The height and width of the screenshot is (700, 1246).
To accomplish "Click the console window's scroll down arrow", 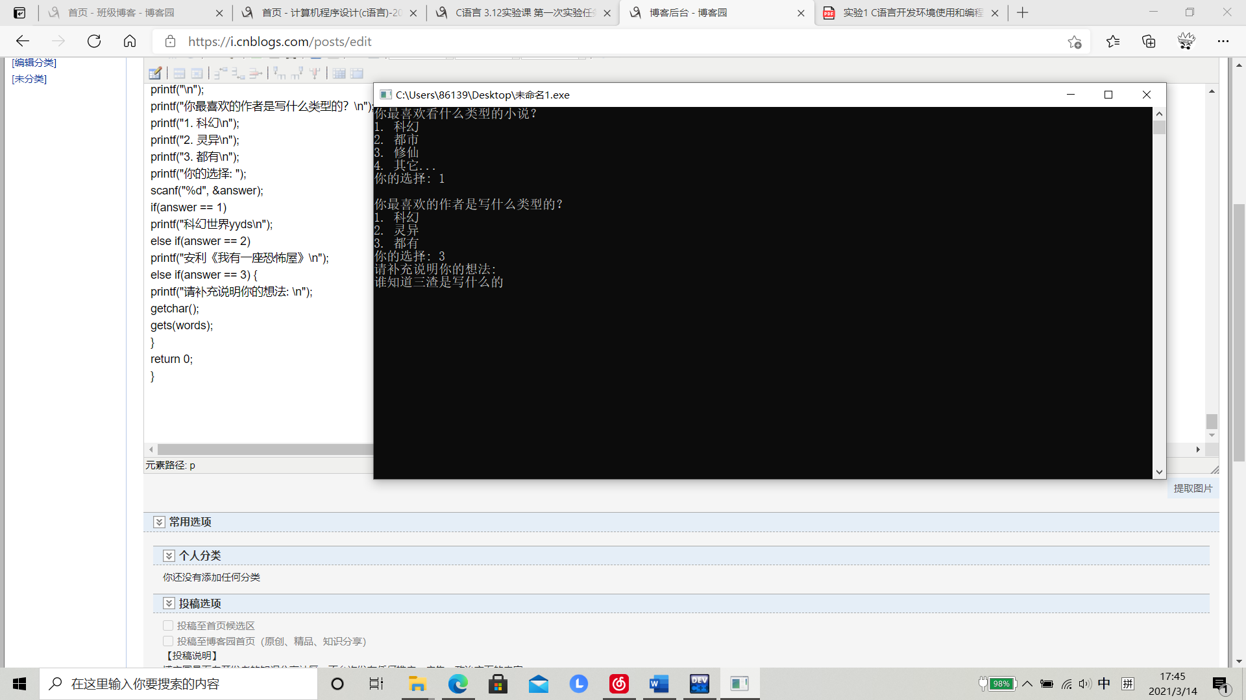I will pos(1159,472).
